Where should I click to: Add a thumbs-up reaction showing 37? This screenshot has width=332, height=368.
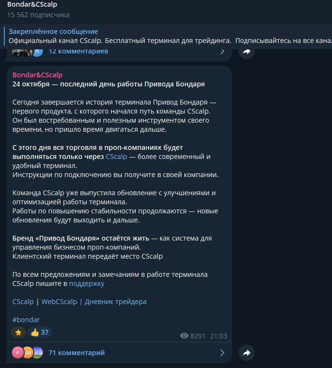coord(40,332)
